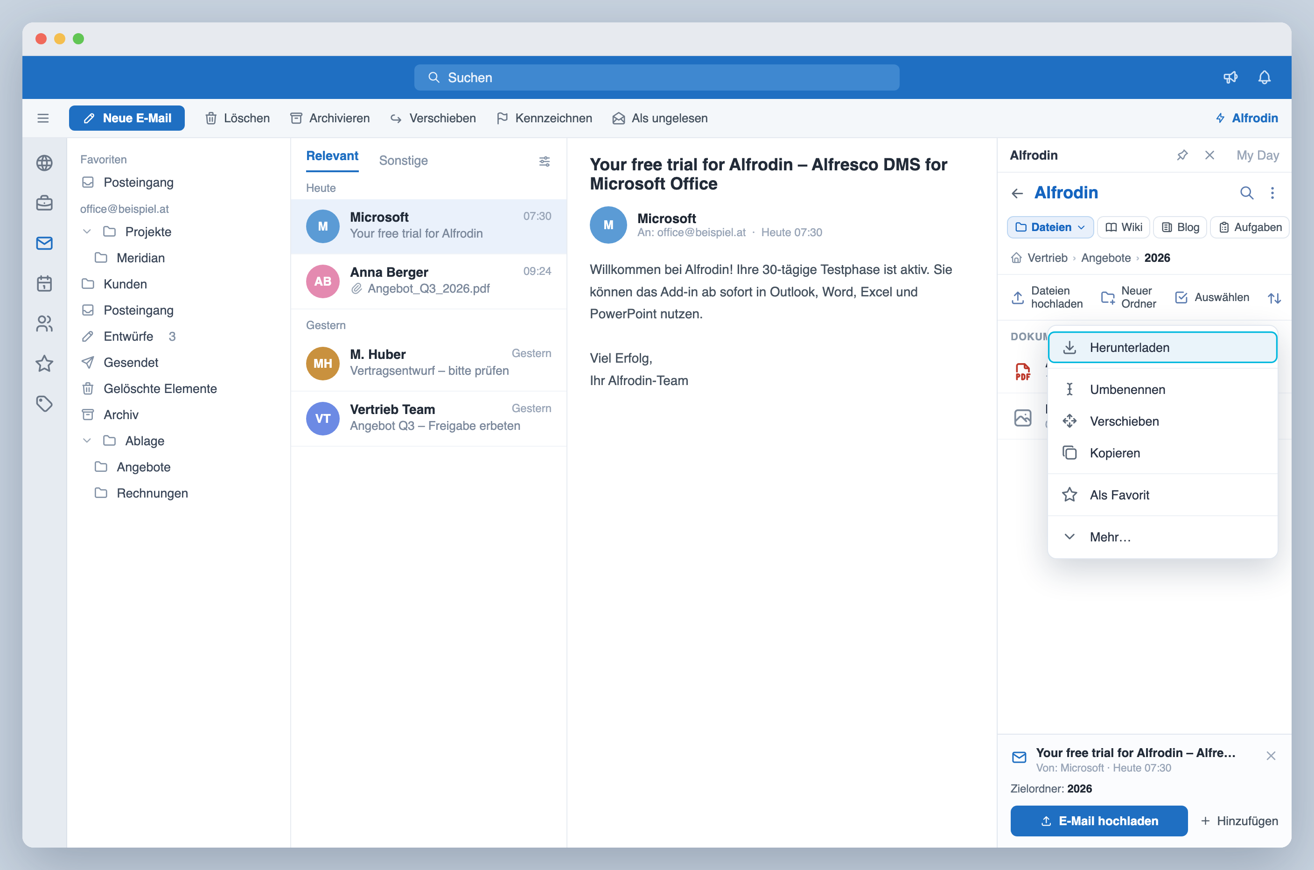
Task: Choose Als Favorit from context menu
Action: (1162, 495)
